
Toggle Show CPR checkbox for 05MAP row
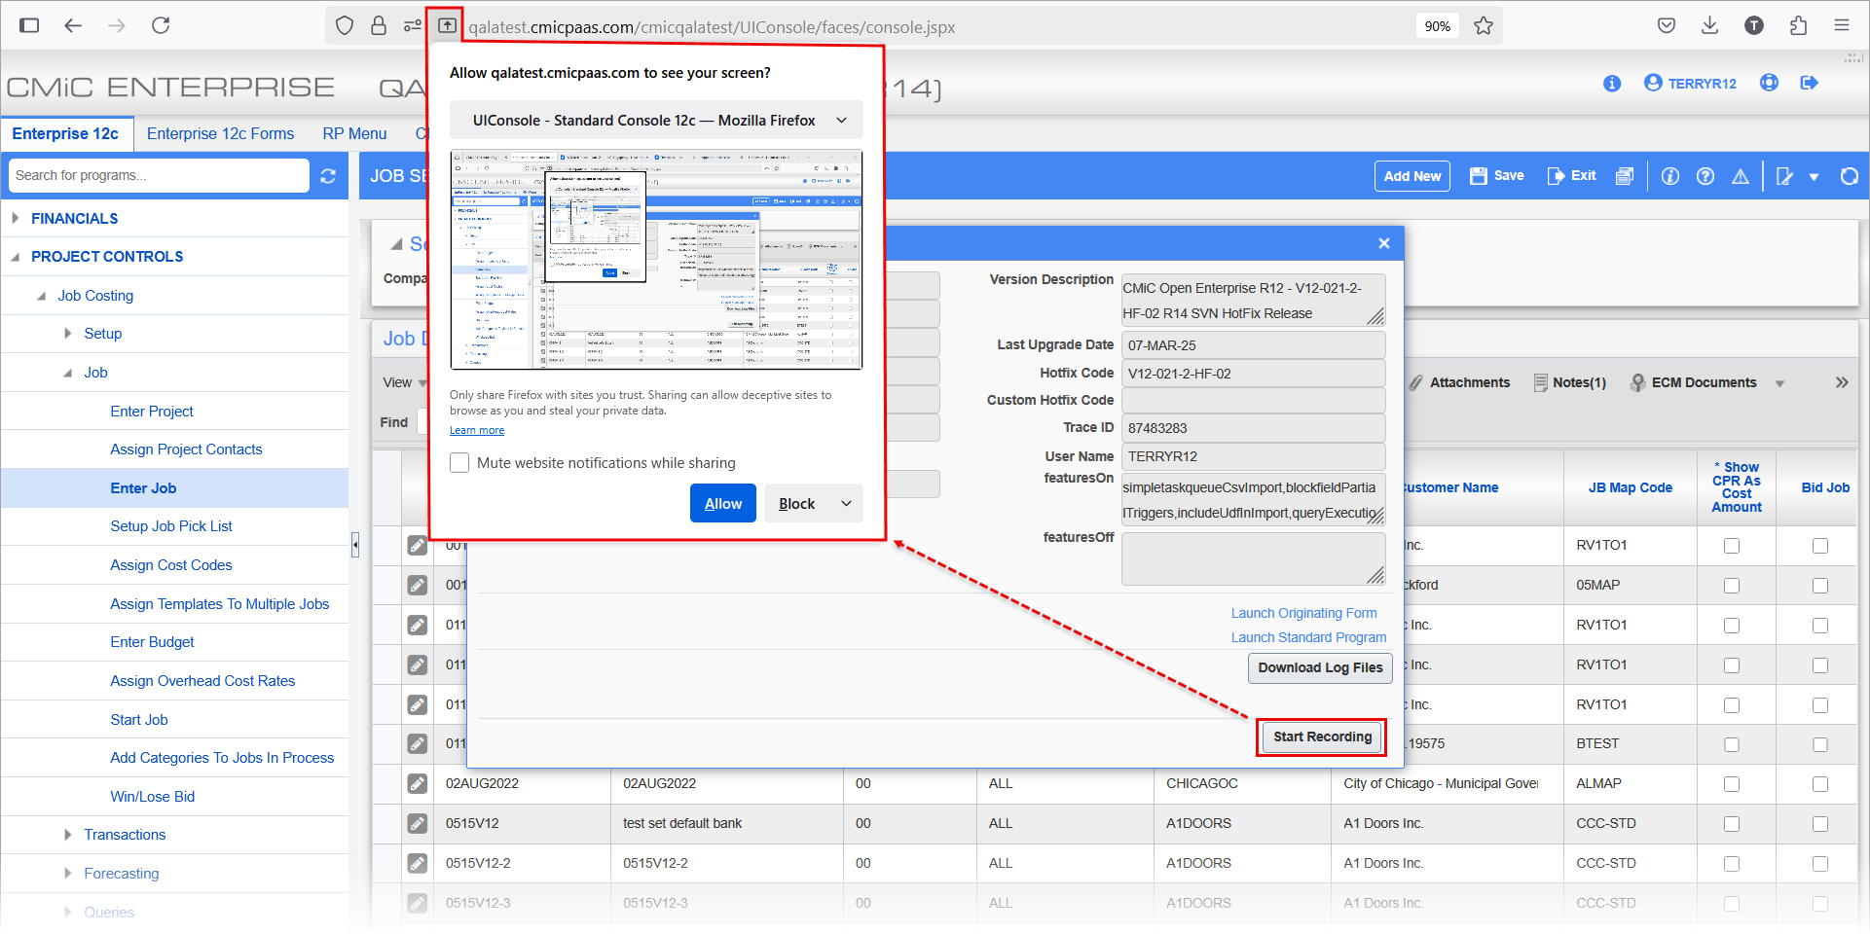pos(1732,586)
